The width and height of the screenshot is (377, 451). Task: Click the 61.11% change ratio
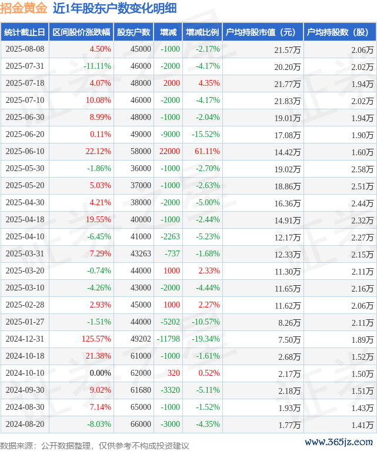[x=207, y=151]
